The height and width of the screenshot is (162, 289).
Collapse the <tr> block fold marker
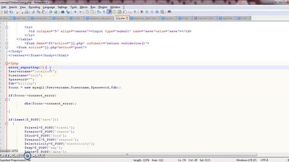coord(7,27)
